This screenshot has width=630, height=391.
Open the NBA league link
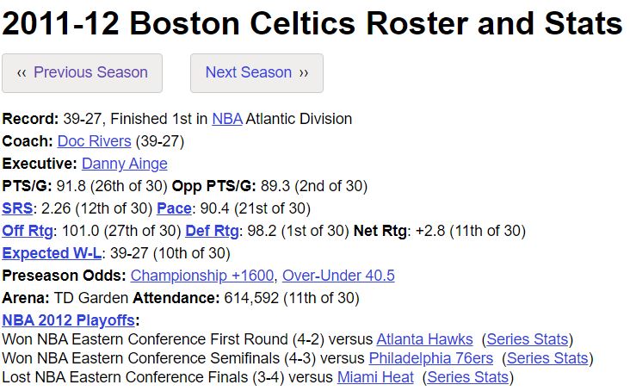tap(227, 119)
